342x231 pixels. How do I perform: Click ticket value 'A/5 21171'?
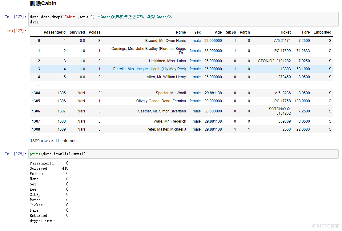(283, 41)
